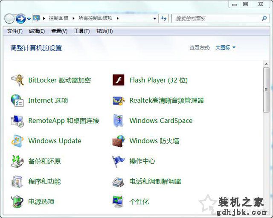
Task: Open the 查看(V) menu
Action: coord(59,31)
